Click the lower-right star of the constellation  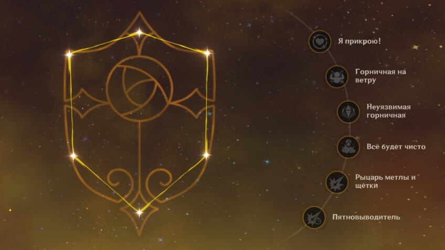(206, 155)
